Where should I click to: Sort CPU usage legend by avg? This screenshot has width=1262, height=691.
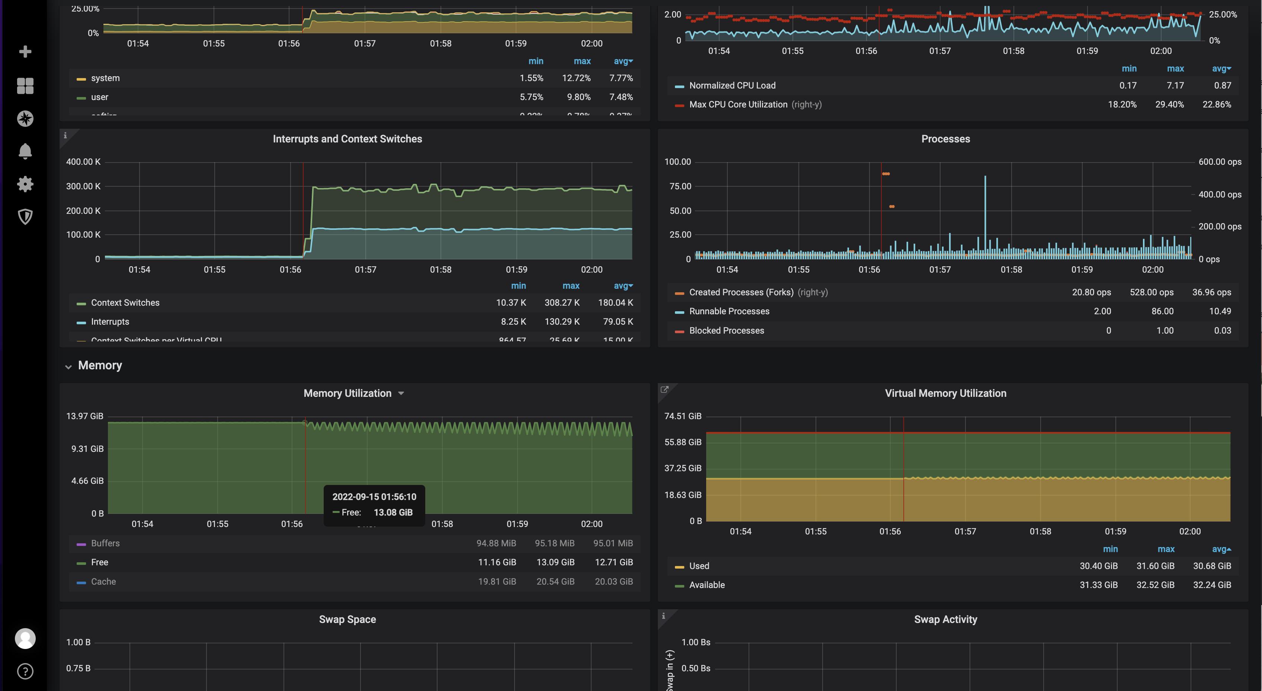click(623, 61)
